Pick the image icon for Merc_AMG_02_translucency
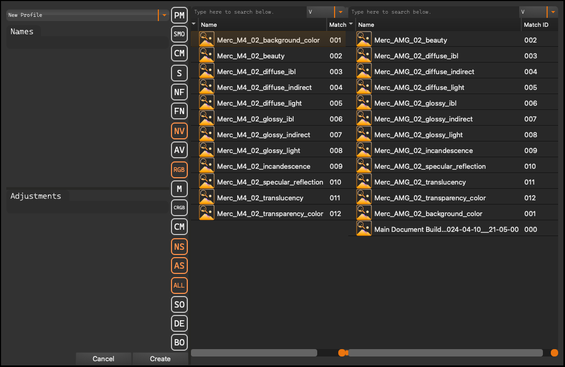The image size is (565, 367). pos(364,182)
